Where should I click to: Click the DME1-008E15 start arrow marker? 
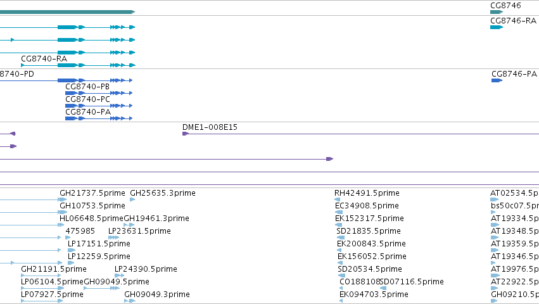186,134
